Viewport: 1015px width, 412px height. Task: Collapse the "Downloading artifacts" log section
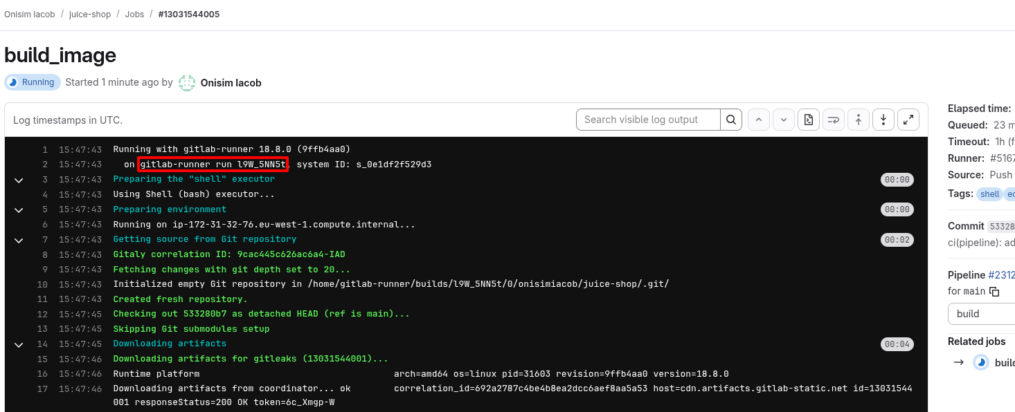[x=19, y=344]
